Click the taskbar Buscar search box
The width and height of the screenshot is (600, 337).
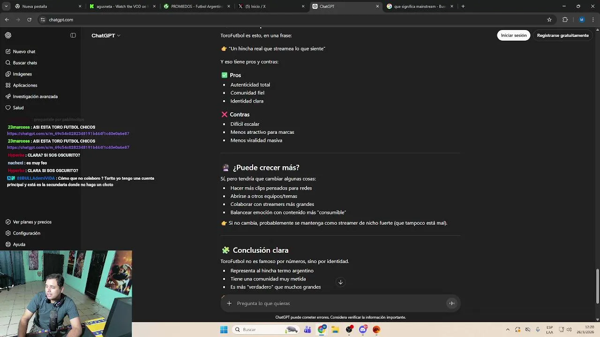point(266,330)
